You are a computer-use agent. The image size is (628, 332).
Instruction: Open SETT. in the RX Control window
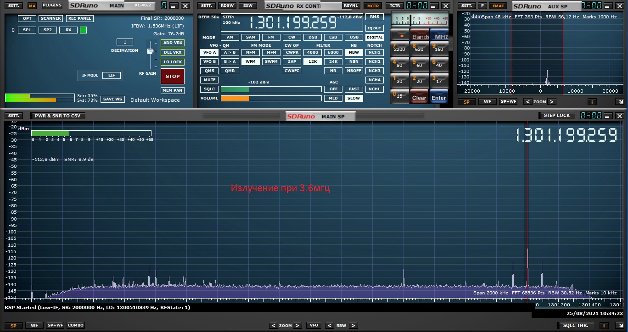point(206,6)
